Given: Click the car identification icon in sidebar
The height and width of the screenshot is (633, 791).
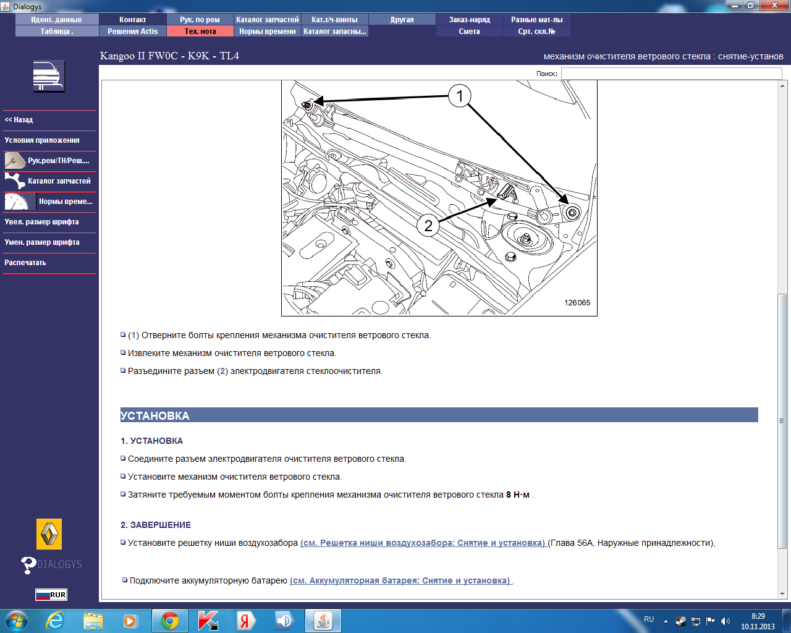Looking at the screenshot, I should coord(49,77).
